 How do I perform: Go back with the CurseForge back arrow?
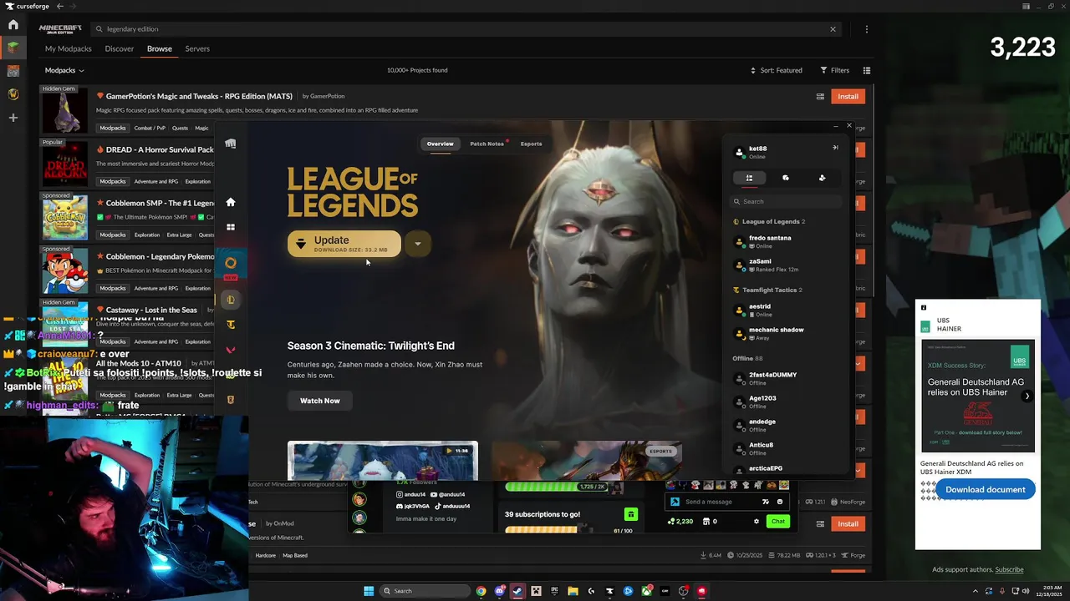(x=60, y=7)
